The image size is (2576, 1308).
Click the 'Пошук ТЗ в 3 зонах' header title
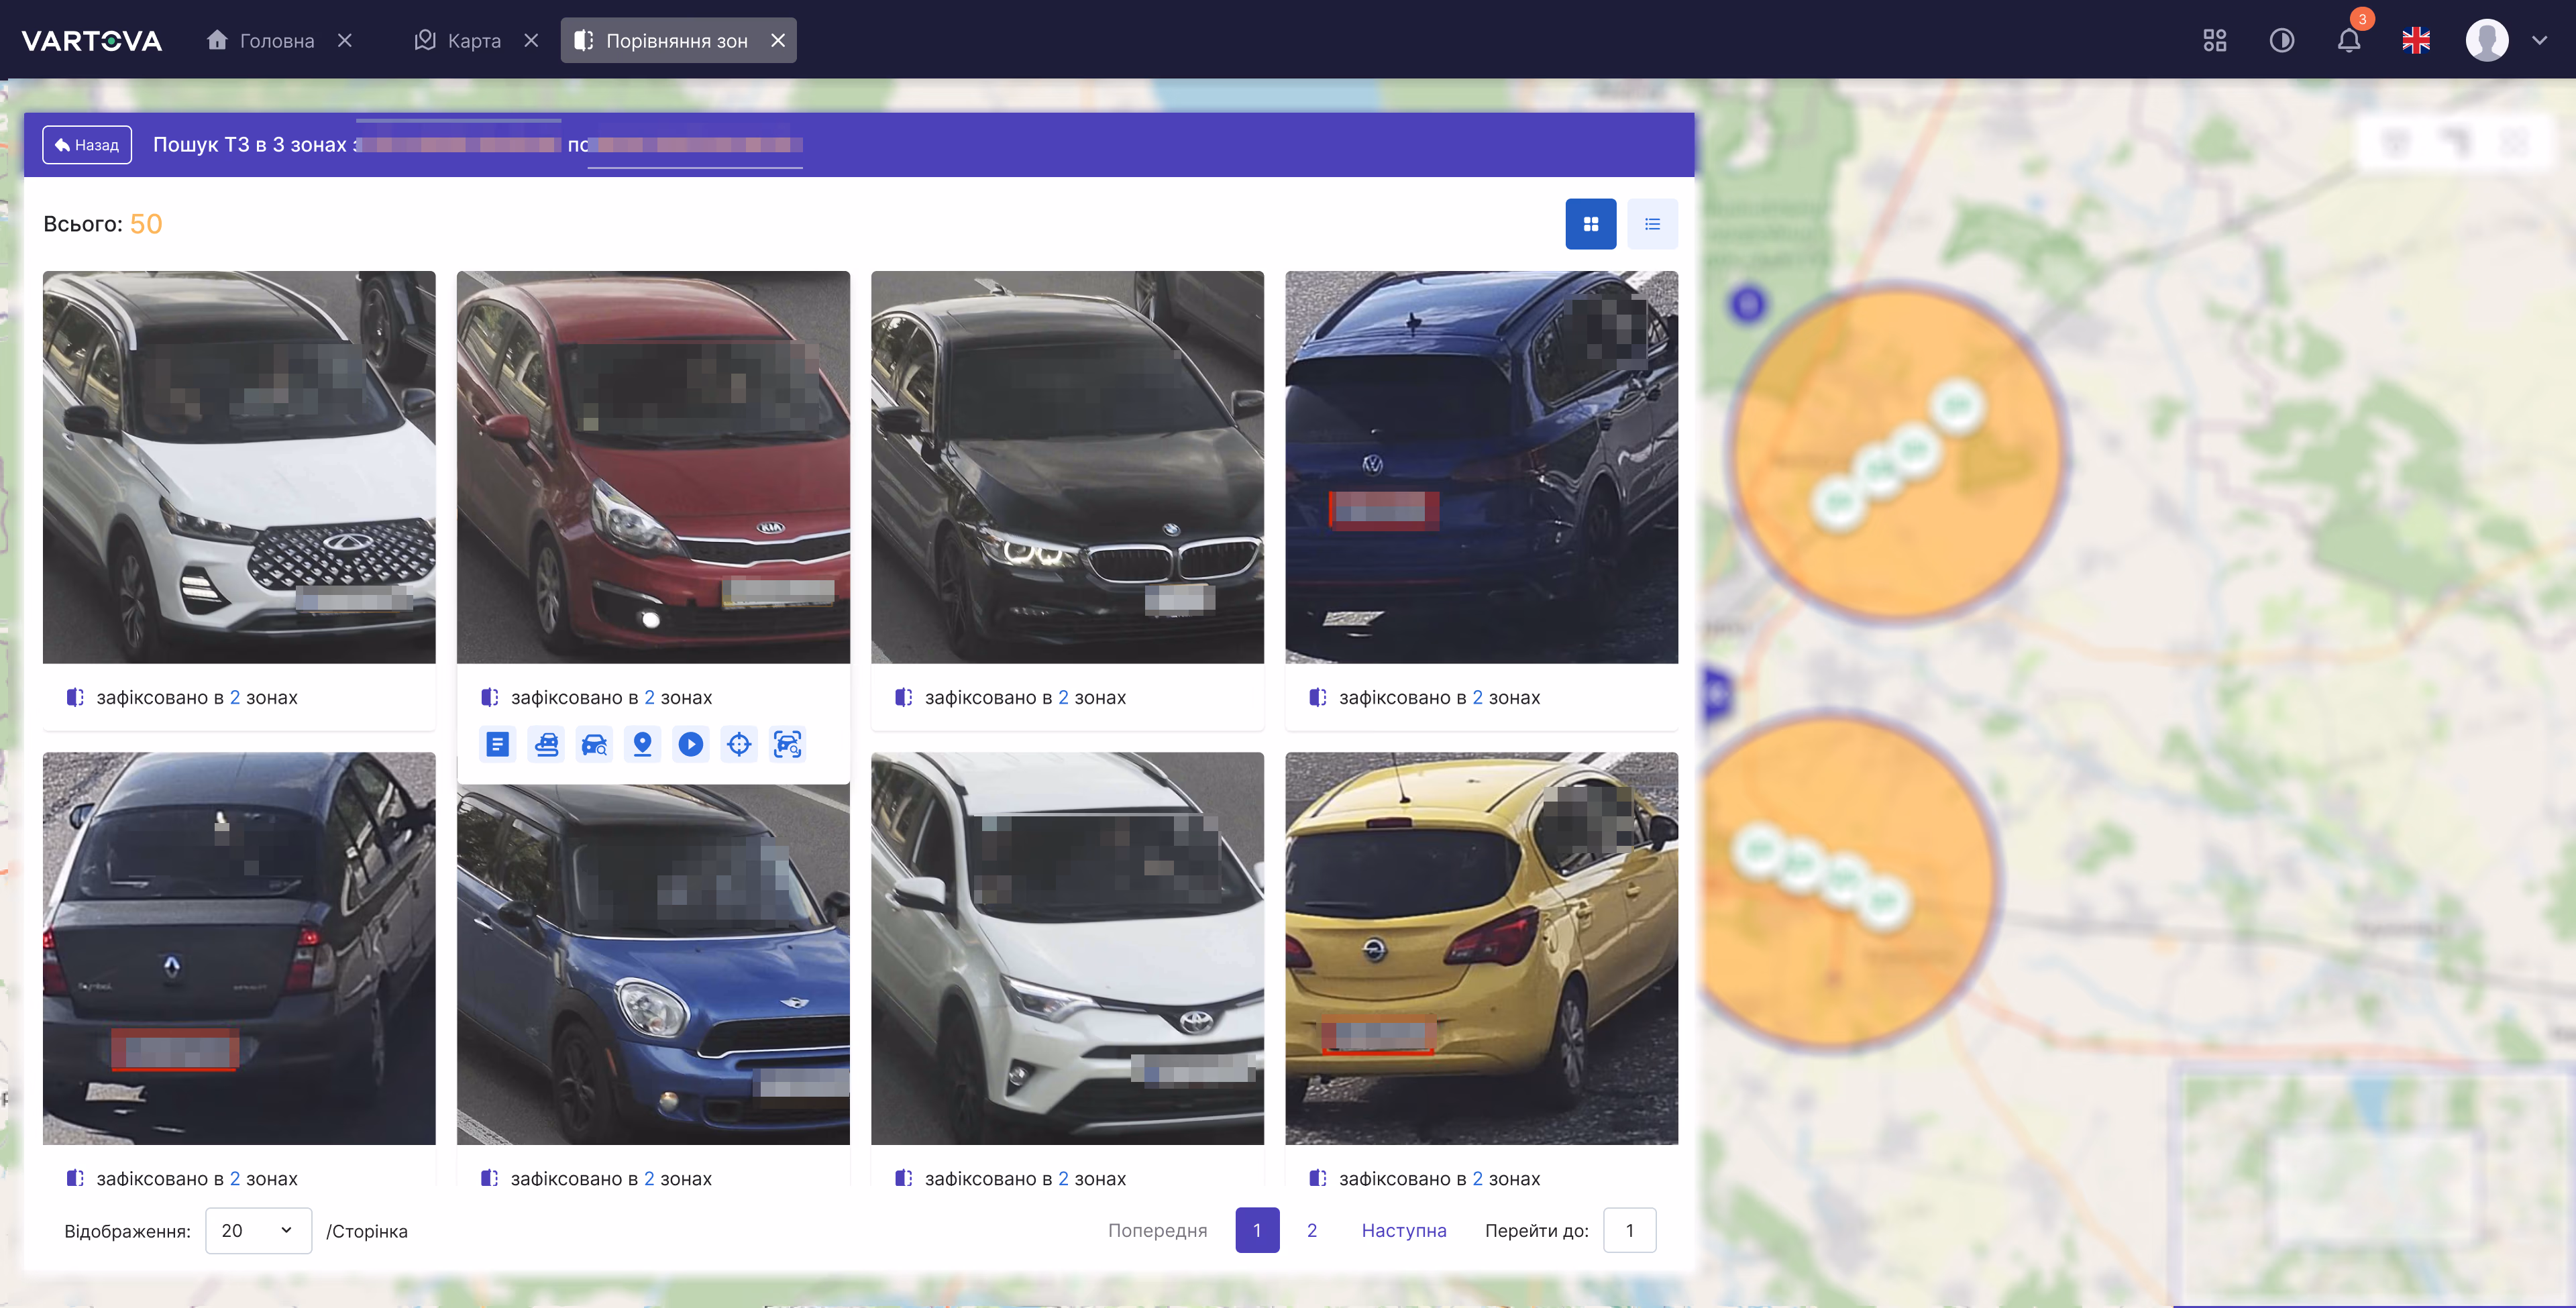pyautogui.click(x=250, y=145)
